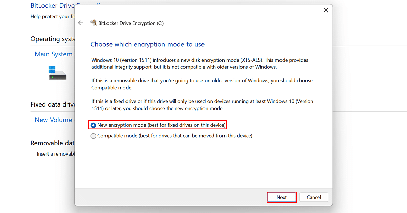Screen dimensions: 407x213
Task: Close the encryption mode dialog
Action: [x=326, y=10]
